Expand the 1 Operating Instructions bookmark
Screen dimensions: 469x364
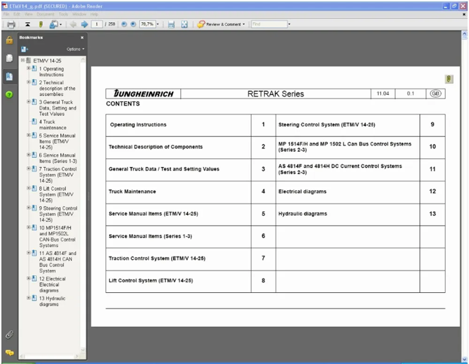pos(29,68)
